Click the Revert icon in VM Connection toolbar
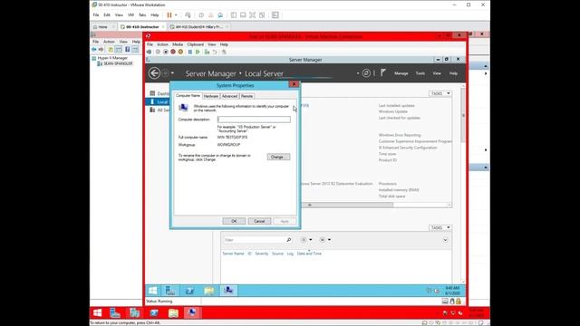Screen dimensions: 580x326 215,53
